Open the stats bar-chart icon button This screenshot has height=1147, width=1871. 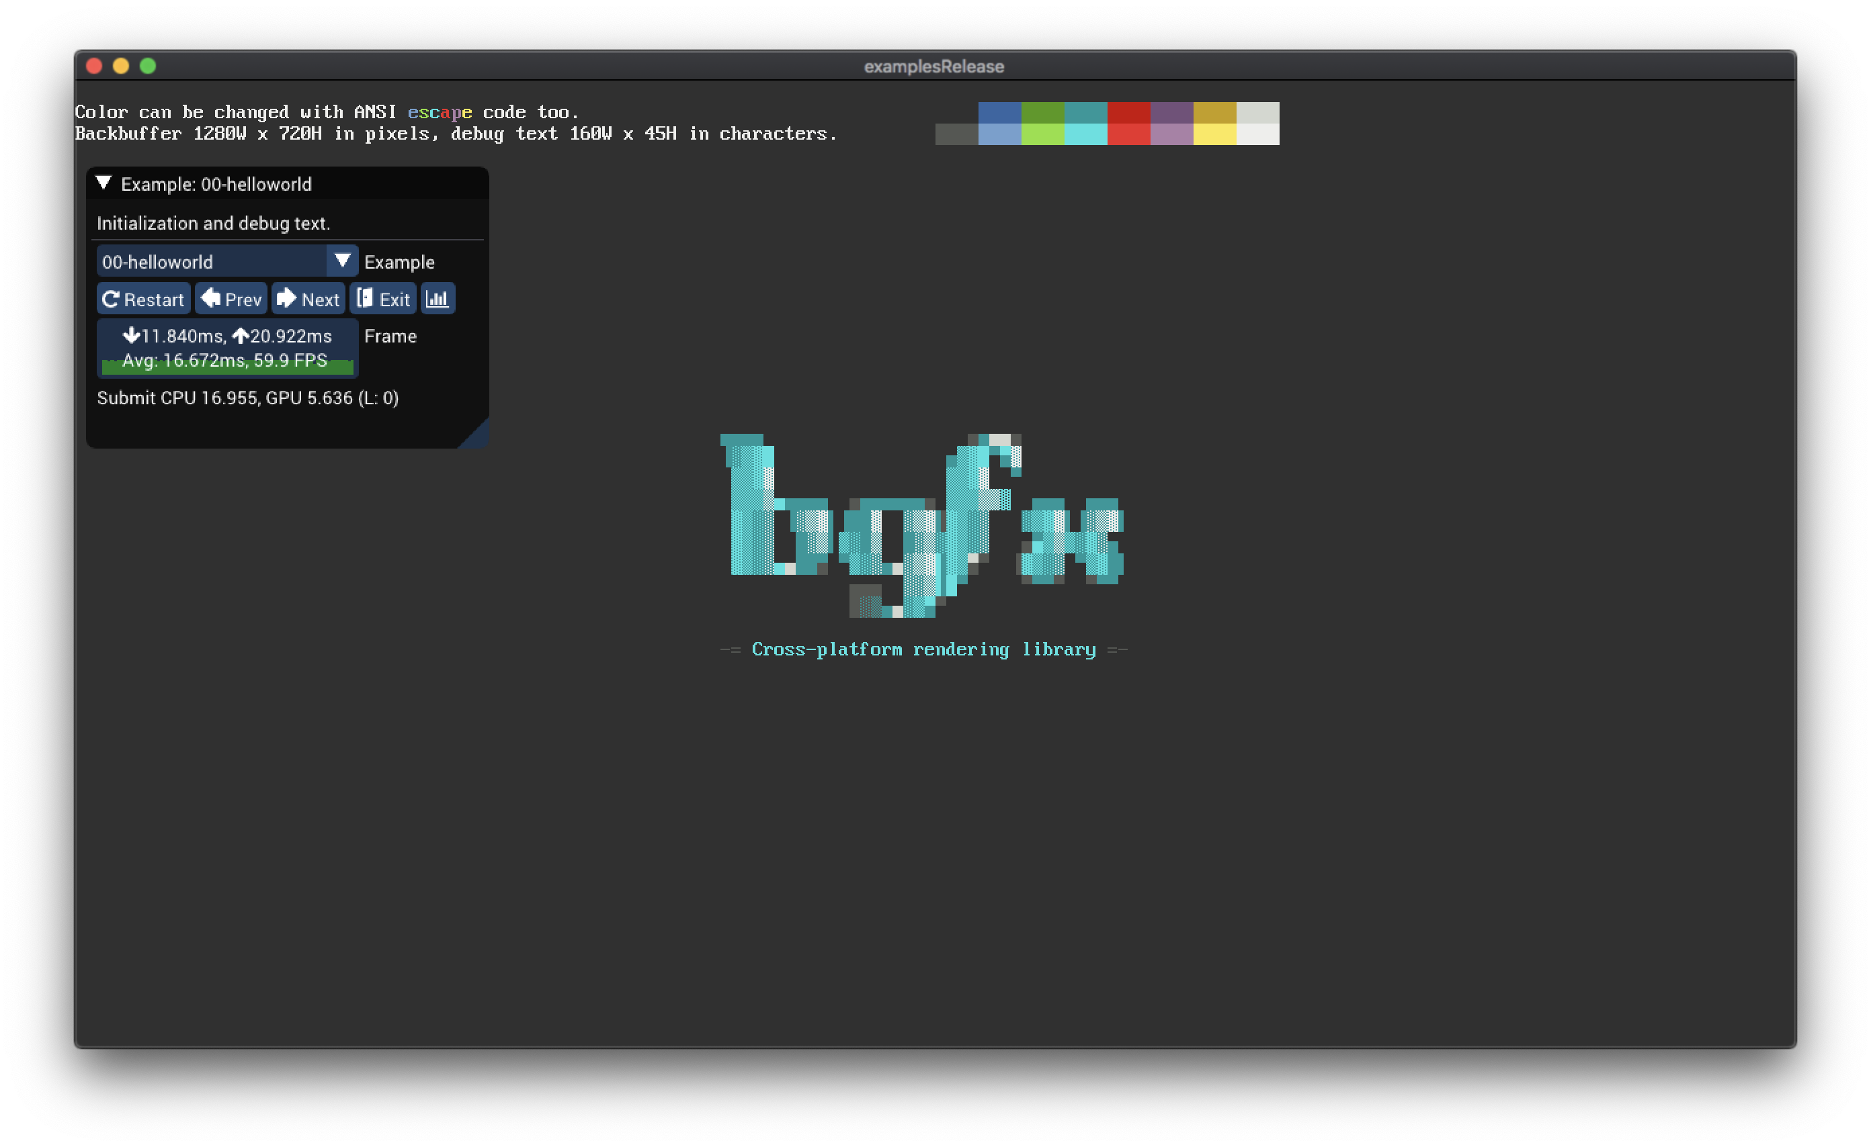438,299
